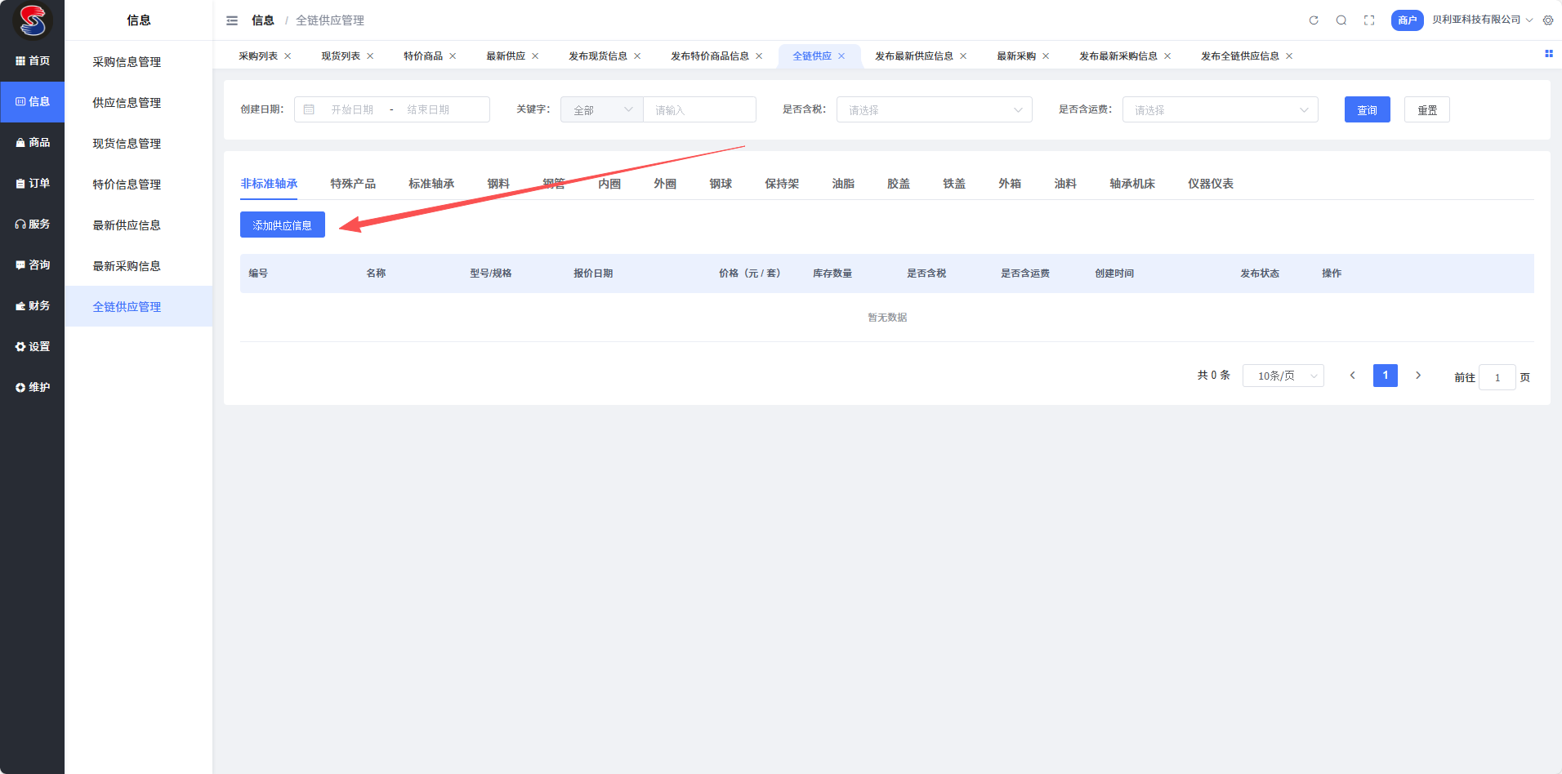Screen dimensions: 1562x774
Task: Expand the 是否含税 dropdown
Action: click(x=934, y=110)
